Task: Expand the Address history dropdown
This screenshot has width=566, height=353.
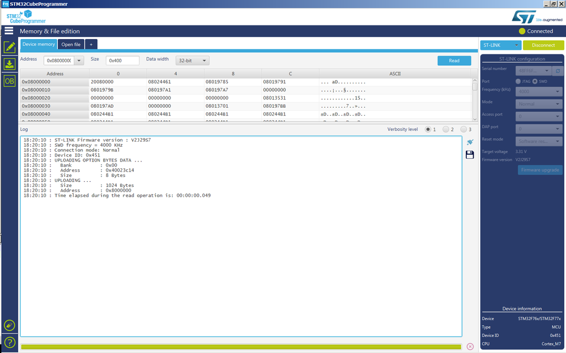Action: (79, 61)
